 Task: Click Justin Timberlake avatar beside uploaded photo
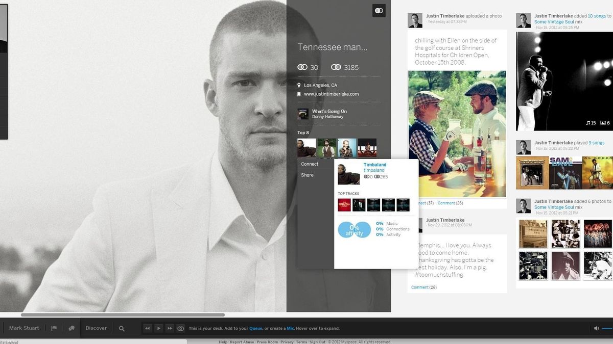click(415, 20)
